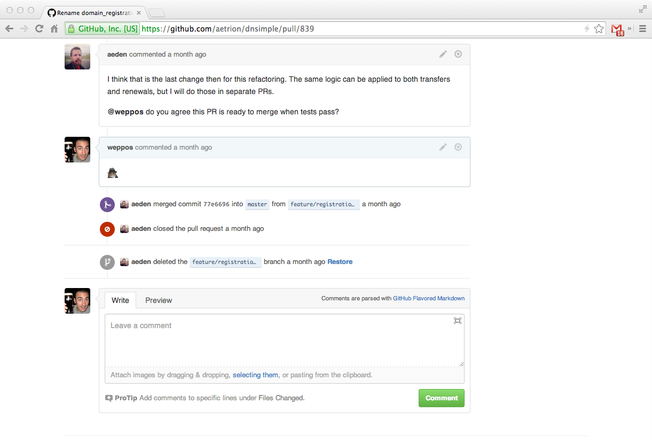The width and height of the screenshot is (652, 443).
Task: Delete aeden's comment with X icon
Action: pyautogui.click(x=458, y=54)
